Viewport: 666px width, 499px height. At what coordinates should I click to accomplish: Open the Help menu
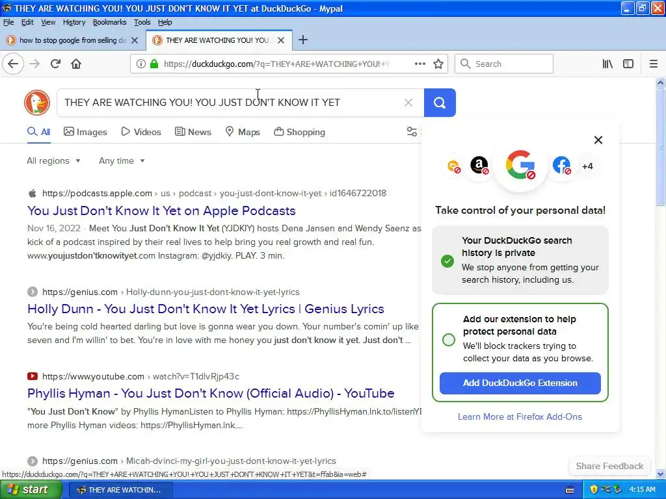165,22
